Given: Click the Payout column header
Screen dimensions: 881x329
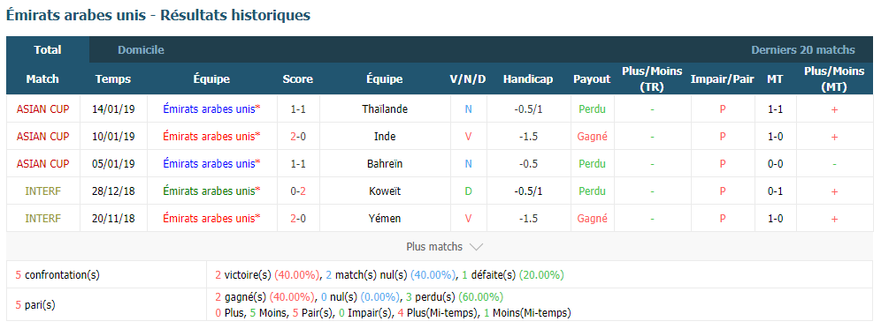Looking at the screenshot, I should (592, 79).
